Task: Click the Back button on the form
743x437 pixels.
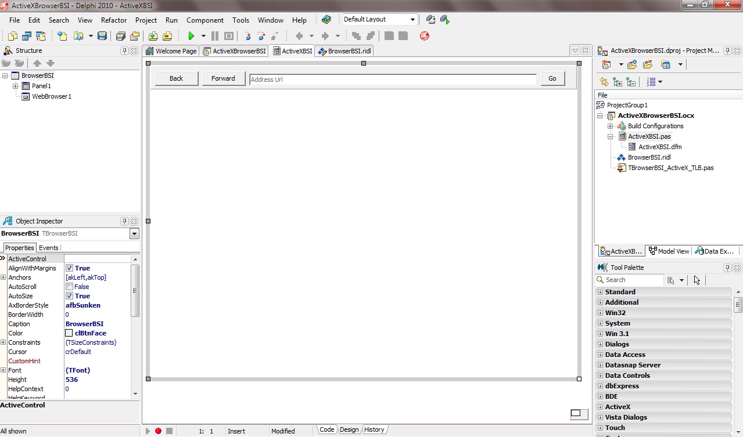Action: click(x=176, y=78)
